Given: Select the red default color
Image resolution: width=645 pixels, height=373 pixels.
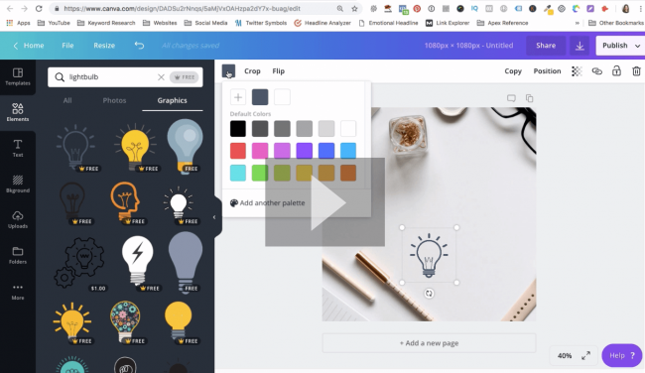Looking at the screenshot, I should (238, 151).
